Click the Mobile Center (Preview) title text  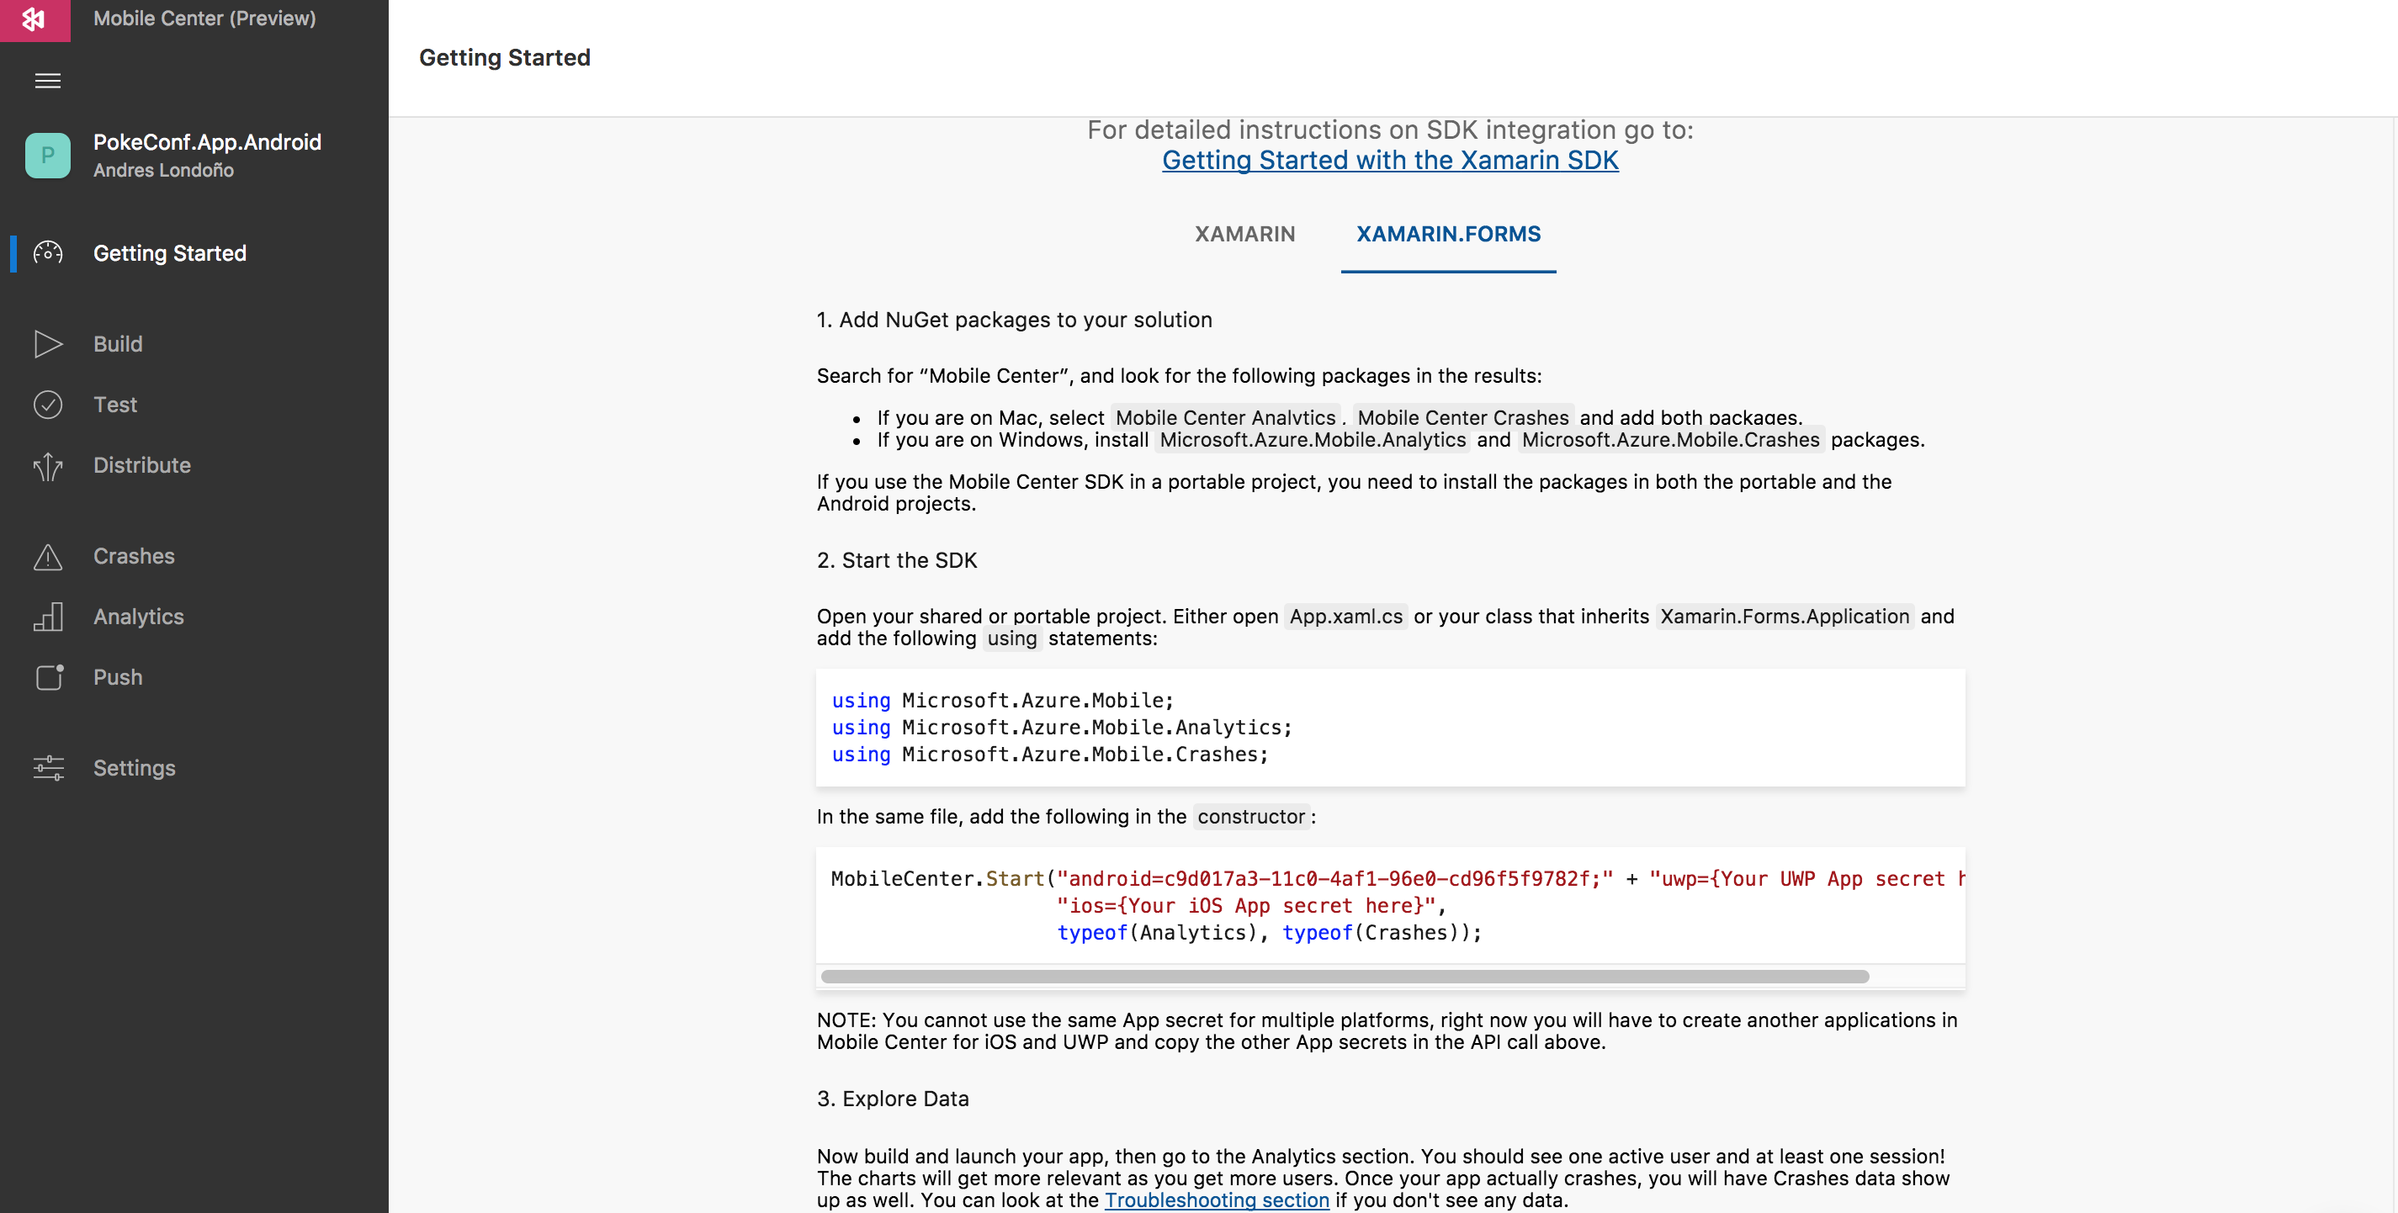tap(204, 19)
